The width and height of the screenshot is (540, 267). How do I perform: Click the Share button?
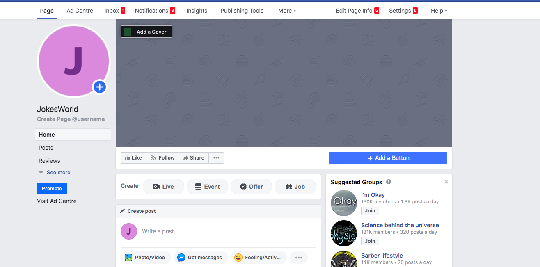[194, 158]
